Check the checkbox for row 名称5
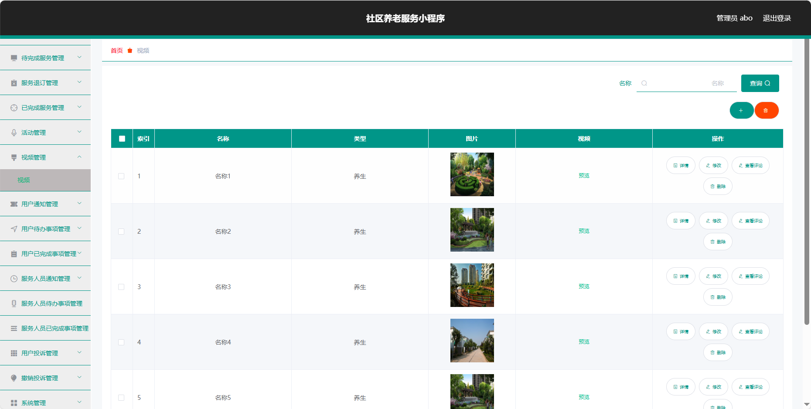This screenshot has width=811, height=409. pos(121,398)
